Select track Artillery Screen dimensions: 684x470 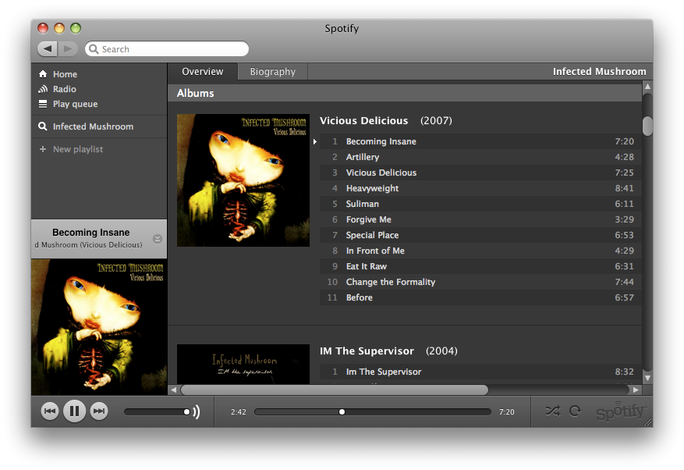pyautogui.click(x=480, y=157)
